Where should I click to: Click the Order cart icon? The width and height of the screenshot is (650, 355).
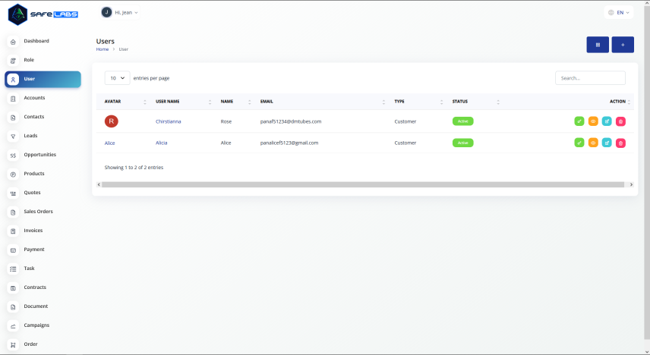click(13, 345)
